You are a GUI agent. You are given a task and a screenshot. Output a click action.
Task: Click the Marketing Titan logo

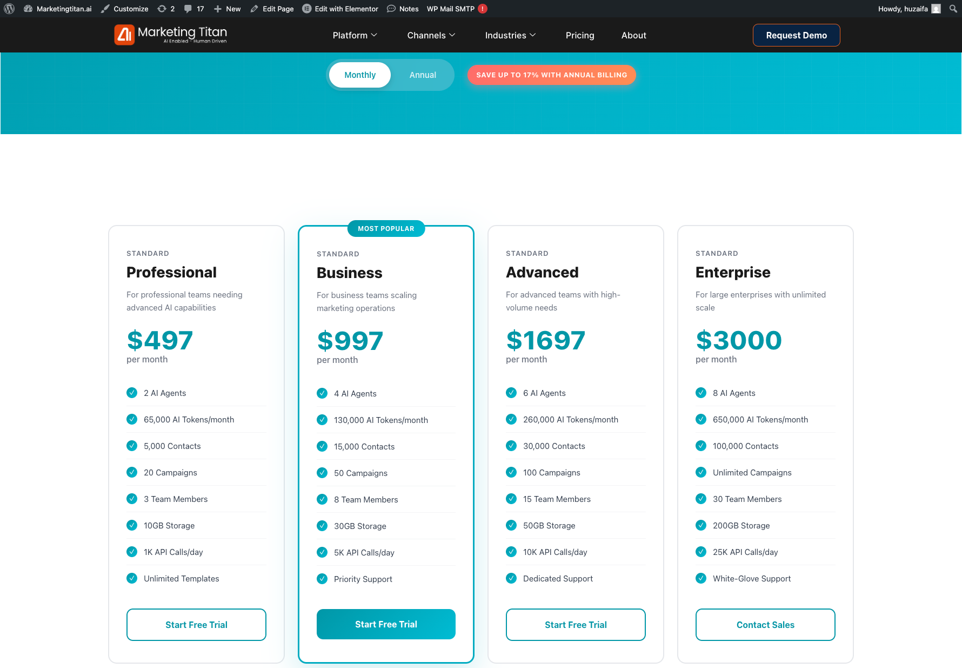(171, 35)
